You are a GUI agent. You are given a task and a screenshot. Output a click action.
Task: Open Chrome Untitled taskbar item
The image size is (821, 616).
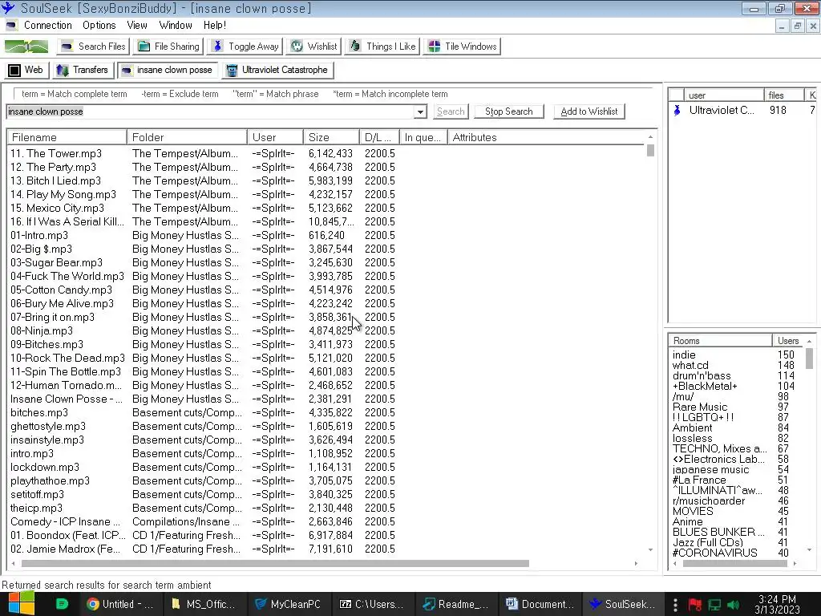tap(122, 604)
